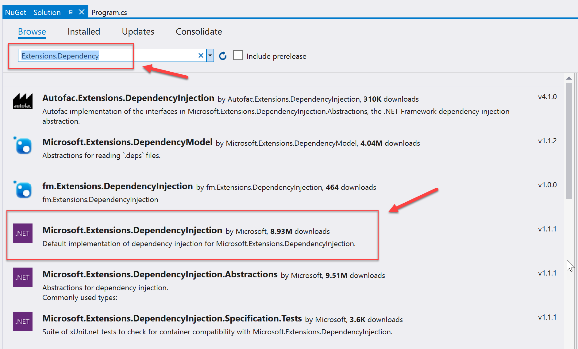Close the NuGet - Solution tab

82,12
